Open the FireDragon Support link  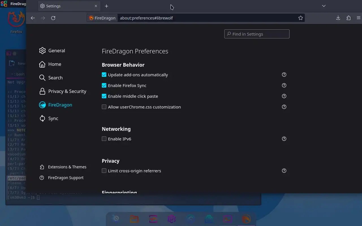61,178
